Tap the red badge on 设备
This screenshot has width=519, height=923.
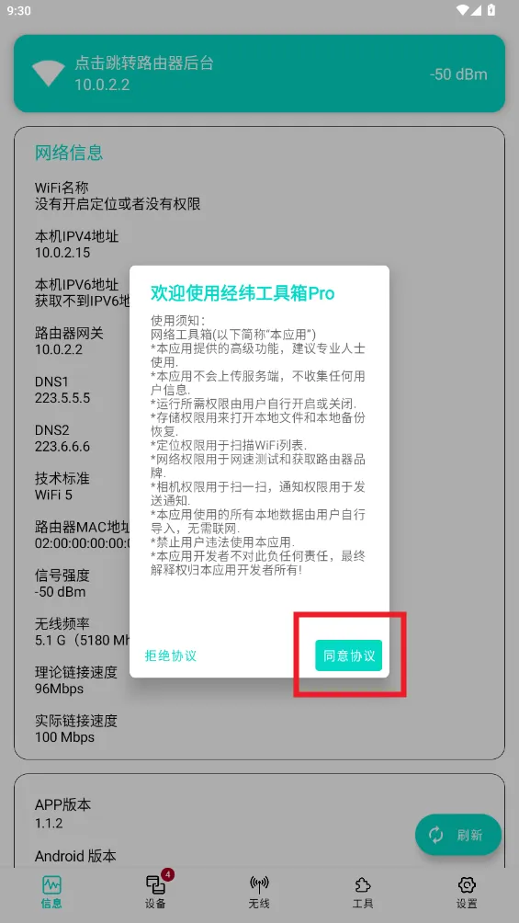pyautogui.click(x=167, y=874)
